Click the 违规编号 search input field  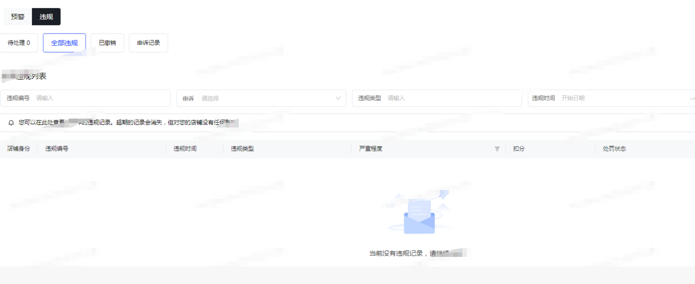(x=101, y=98)
